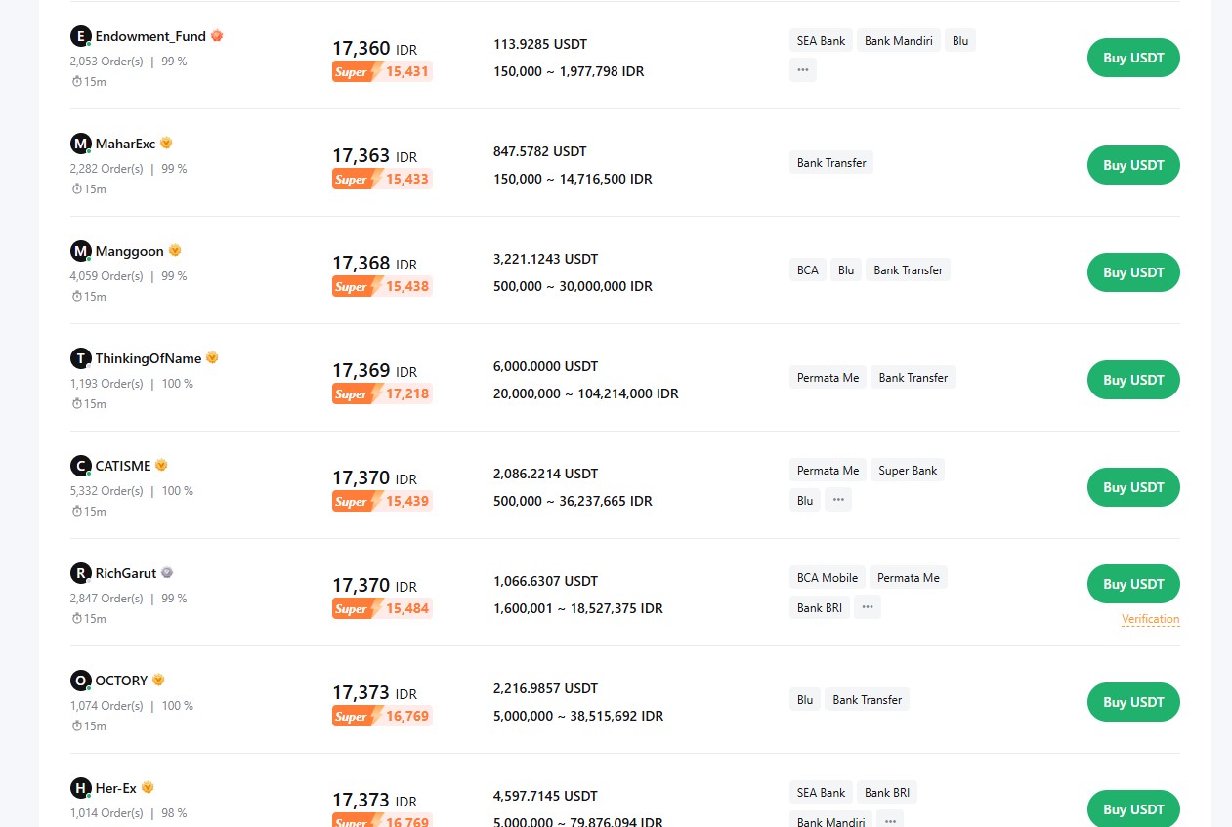Click the Permata Me tag for ThinkingOfName
The height and width of the screenshot is (827, 1232).
[828, 378]
